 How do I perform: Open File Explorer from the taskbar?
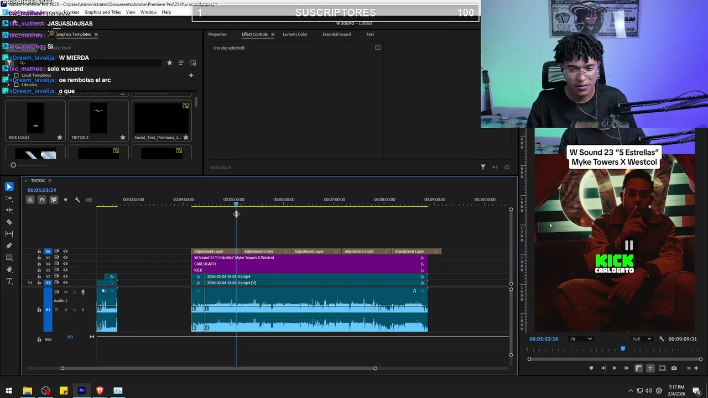(x=27, y=391)
